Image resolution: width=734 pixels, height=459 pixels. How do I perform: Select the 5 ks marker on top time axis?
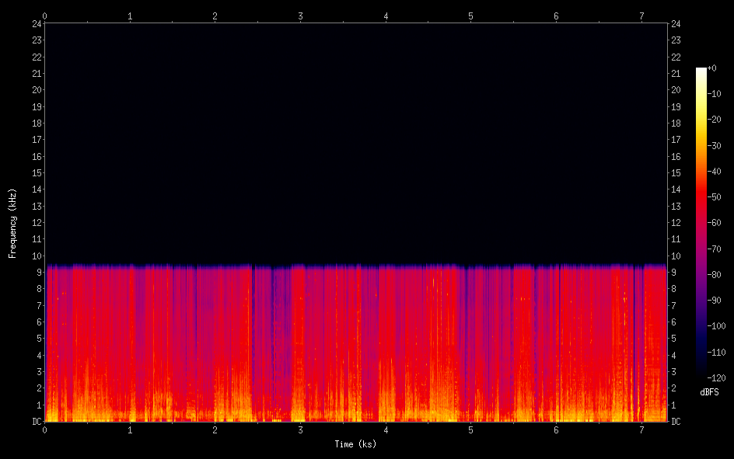coord(470,15)
